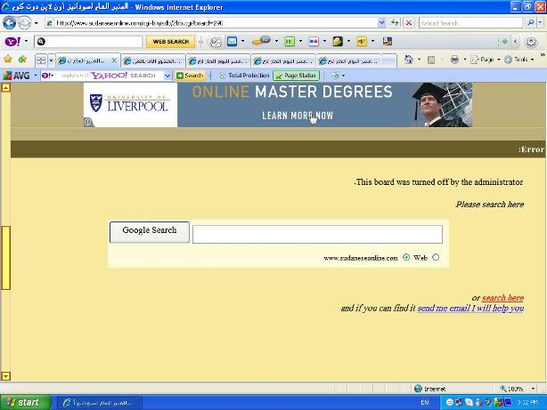Open 'send me email I will help you' link

coord(470,309)
